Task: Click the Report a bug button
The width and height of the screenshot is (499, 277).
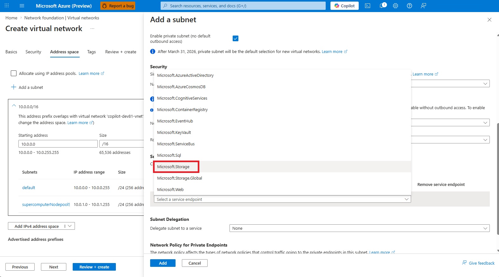Action: [118, 6]
